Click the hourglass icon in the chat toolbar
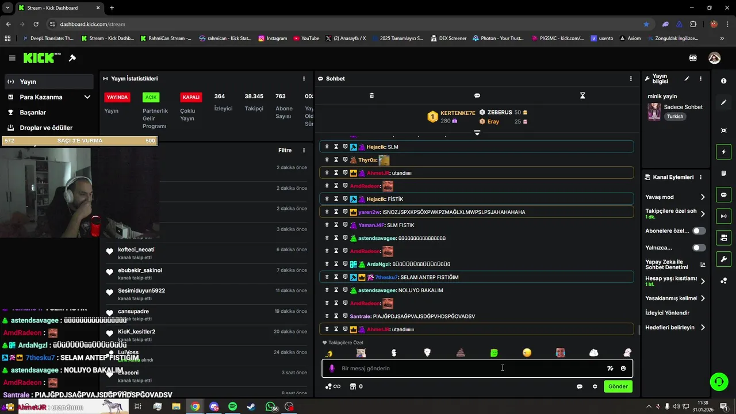 pyautogui.click(x=582, y=95)
